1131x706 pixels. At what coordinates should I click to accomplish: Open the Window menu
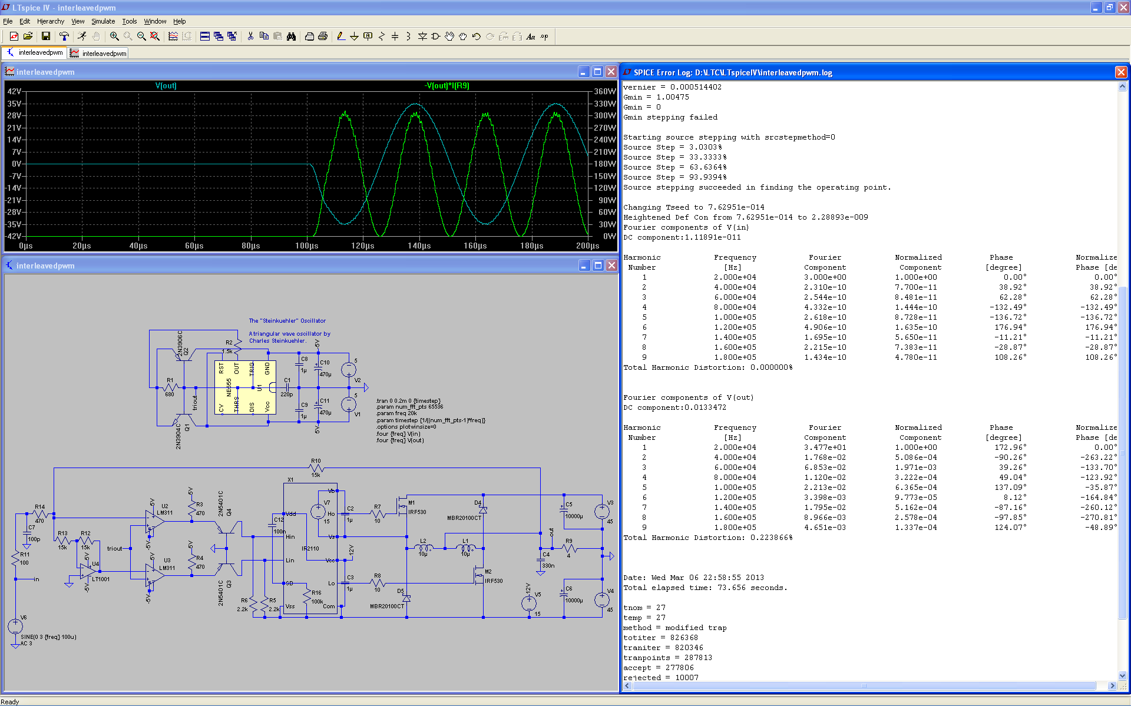(155, 21)
